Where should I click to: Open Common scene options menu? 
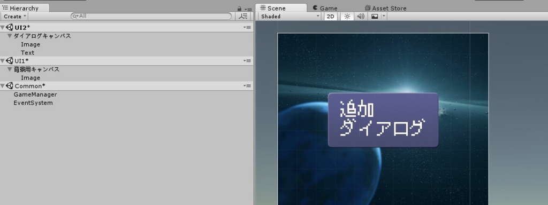(x=247, y=86)
